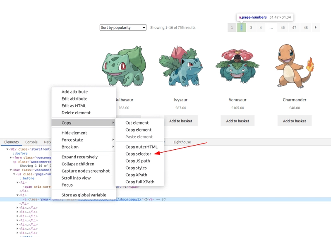Go to pagination page 48

pyautogui.click(x=306, y=27)
